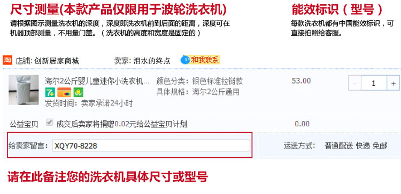
Task: Click the 和我联系 contact button
Action: coord(200,60)
